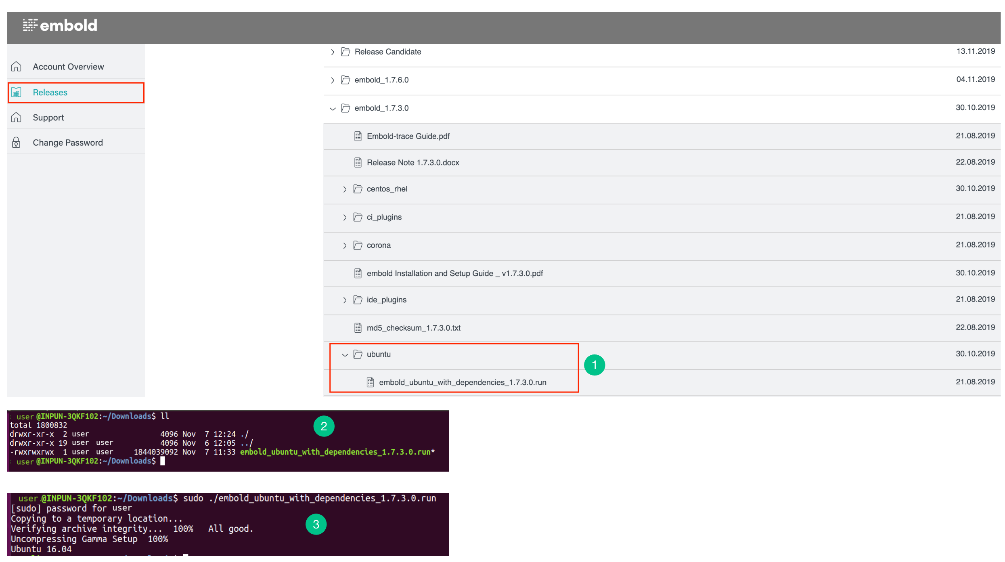Click the embold logo in the header

point(60,25)
